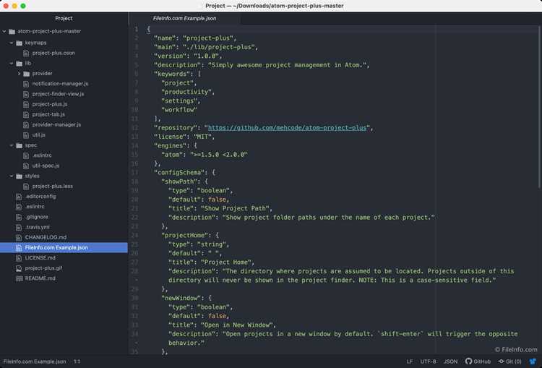Collapse the styles folder chevron
The height and width of the screenshot is (368, 542).
point(12,176)
